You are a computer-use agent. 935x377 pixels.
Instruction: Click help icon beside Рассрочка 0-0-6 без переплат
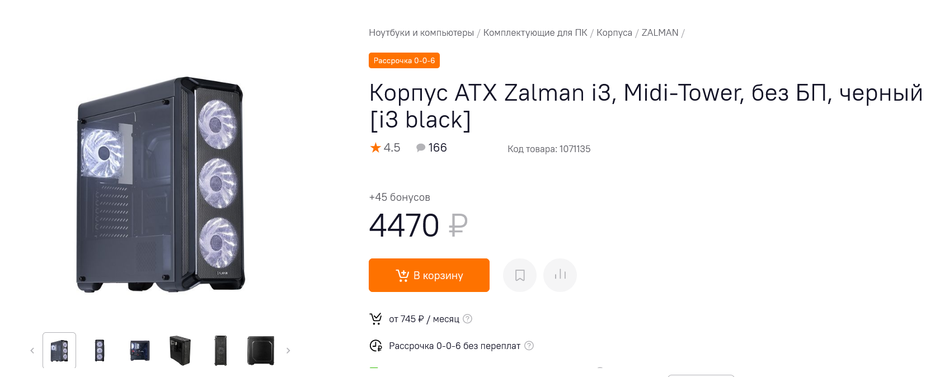coord(529,346)
